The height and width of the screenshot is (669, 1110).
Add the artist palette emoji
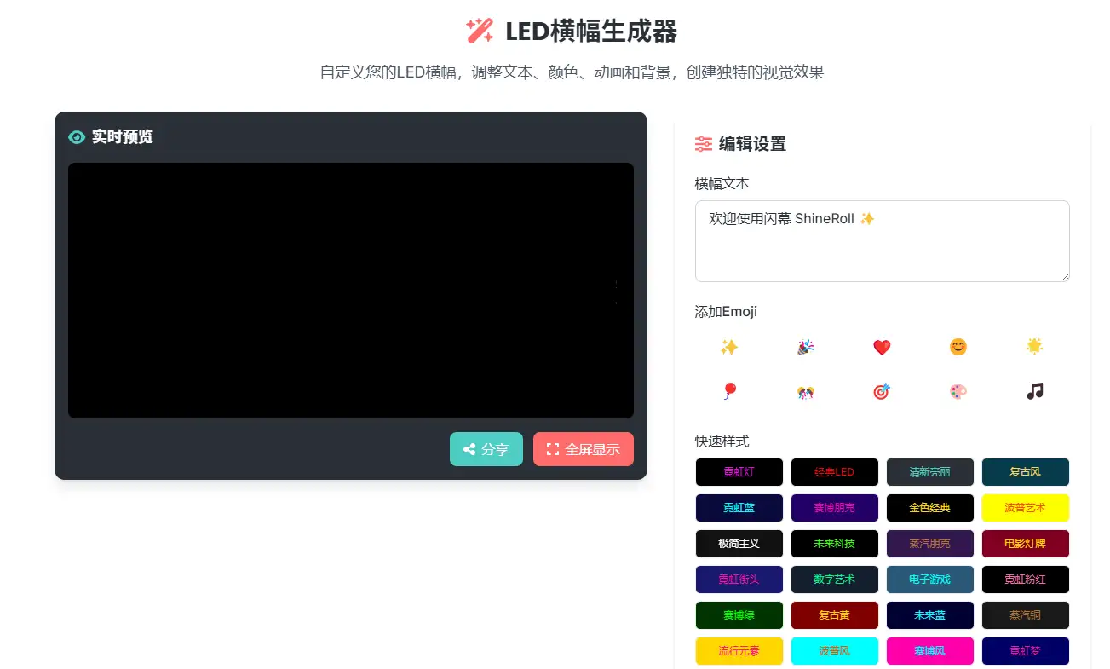958,391
